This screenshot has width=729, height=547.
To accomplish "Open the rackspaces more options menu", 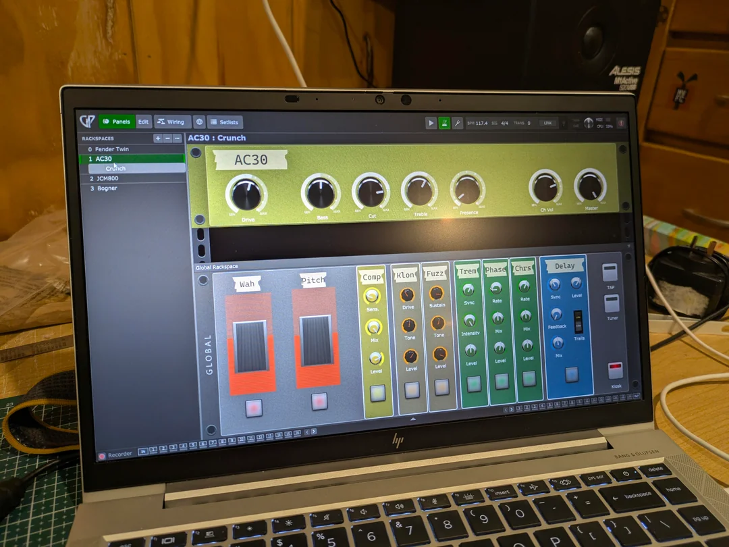I will [178, 138].
